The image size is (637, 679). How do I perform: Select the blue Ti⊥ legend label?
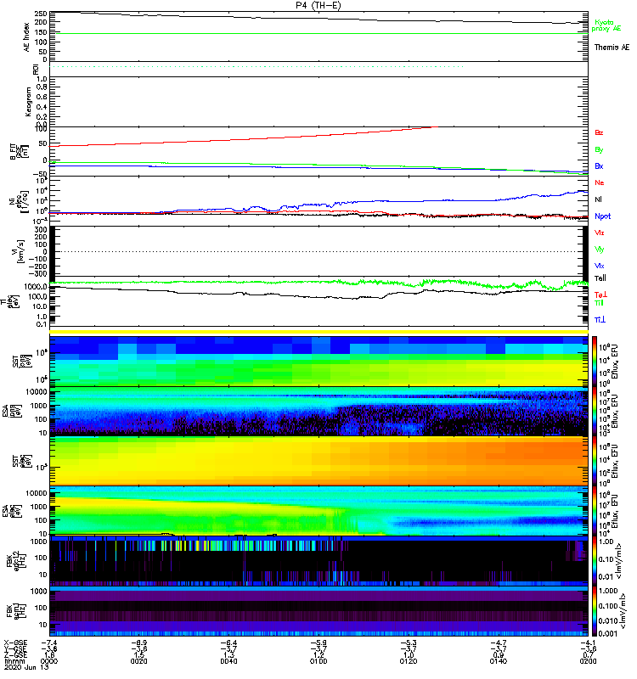pyautogui.click(x=600, y=320)
